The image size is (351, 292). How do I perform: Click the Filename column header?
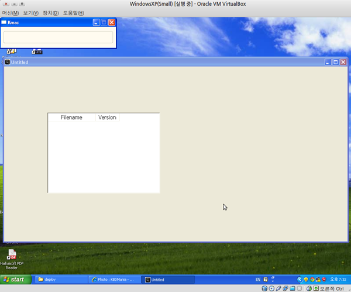(x=71, y=117)
